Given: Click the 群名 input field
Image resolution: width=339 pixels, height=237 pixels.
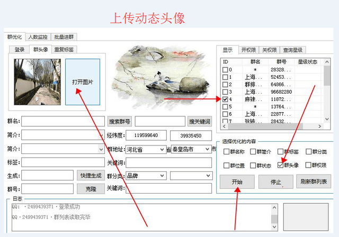Looking at the screenshot, I should [x=63, y=121].
